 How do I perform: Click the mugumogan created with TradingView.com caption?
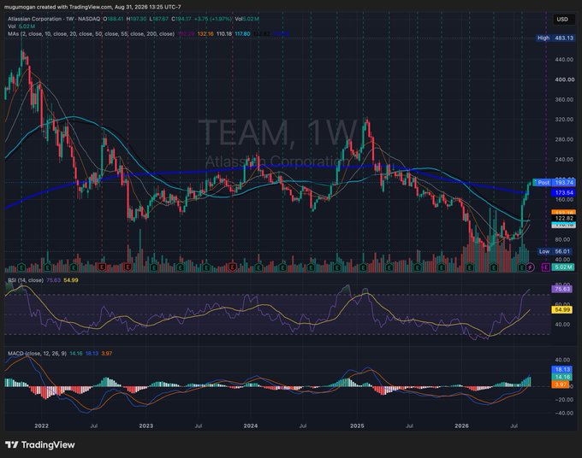pos(92,7)
